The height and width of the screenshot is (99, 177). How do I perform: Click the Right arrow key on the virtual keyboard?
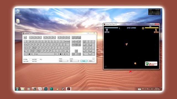(x=79, y=54)
